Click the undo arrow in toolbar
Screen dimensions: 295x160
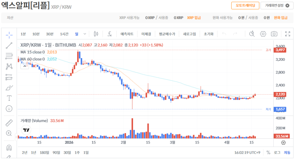pos(224,34)
